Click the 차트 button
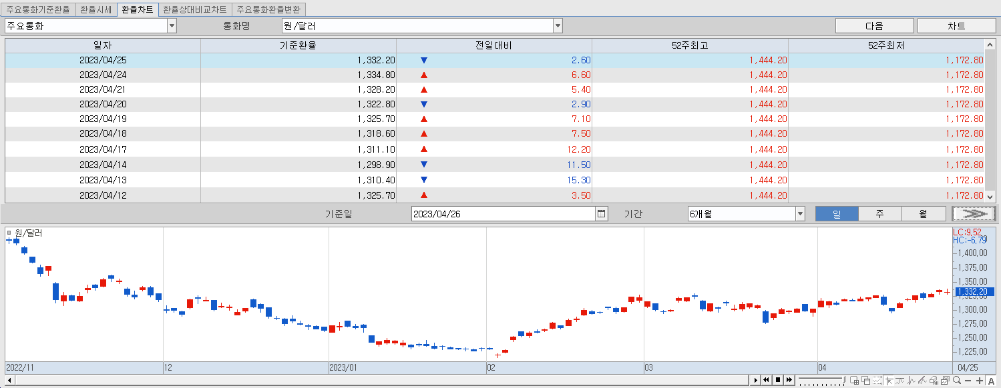 click(x=956, y=26)
